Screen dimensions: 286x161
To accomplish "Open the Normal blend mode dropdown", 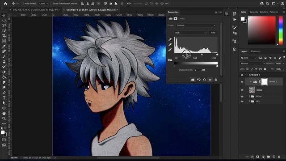I will click(x=252, y=64).
